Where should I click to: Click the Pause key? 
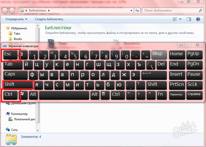pyautogui.click(x=195, y=75)
